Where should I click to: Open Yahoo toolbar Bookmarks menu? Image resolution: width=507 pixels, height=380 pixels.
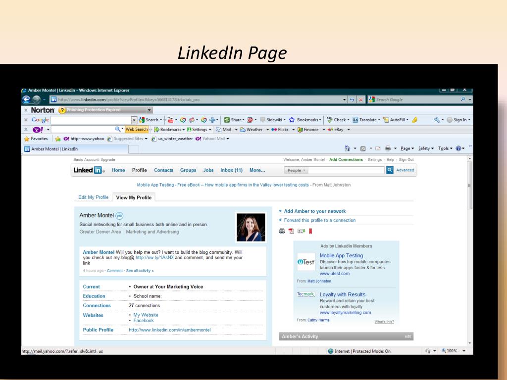[169, 130]
